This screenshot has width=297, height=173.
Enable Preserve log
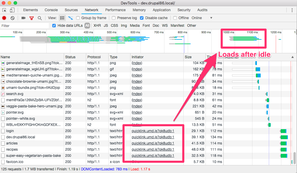pyautogui.click(x=114, y=18)
